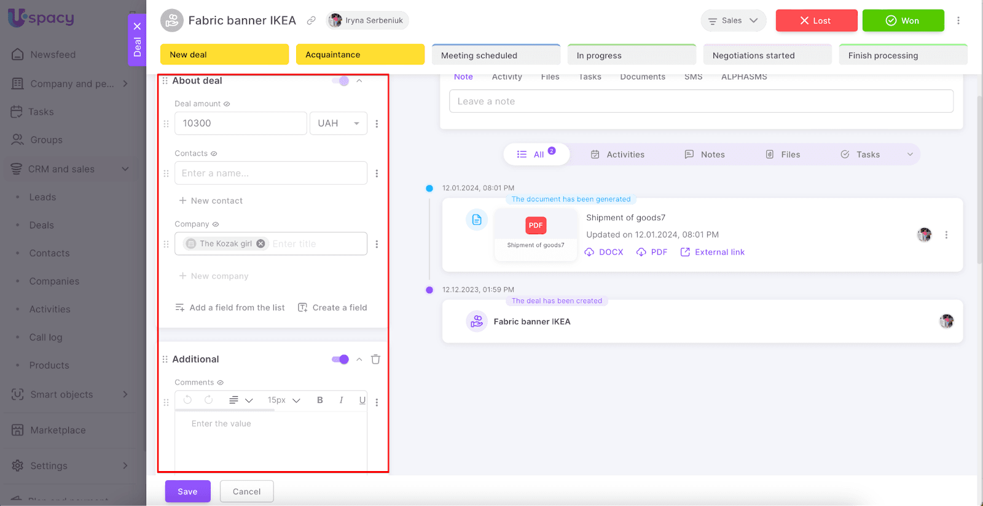This screenshot has height=506, width=983.
Task: Toggle the About deal section switch
Action: click(x=340, y=81)
